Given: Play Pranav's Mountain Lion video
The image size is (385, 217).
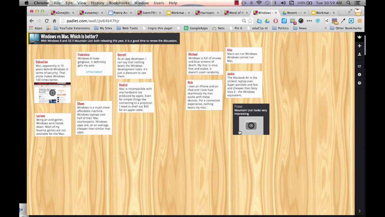Looking at the screenshot, I should click(251, 125).
